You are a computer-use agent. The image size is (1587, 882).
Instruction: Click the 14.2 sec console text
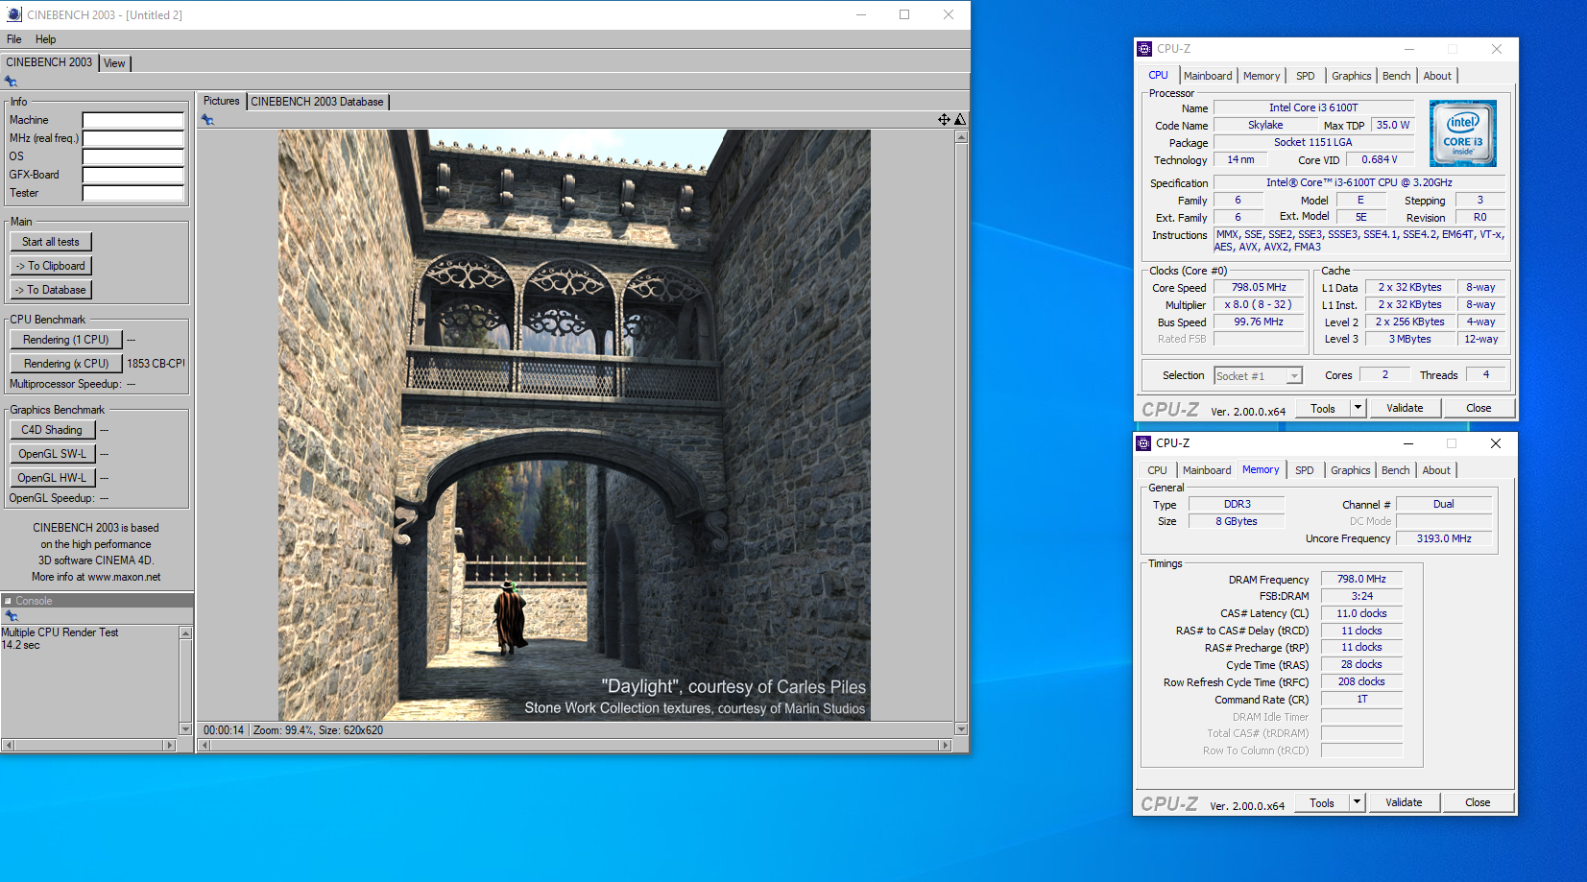point(21,645)
